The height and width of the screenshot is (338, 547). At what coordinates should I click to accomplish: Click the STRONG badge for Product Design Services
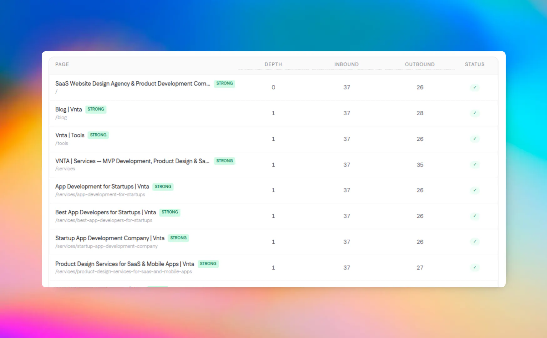click(x=208, y=264)
